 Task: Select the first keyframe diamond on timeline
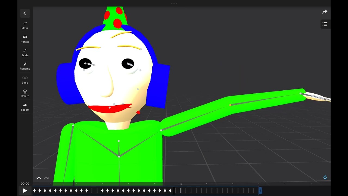point(35,191)
